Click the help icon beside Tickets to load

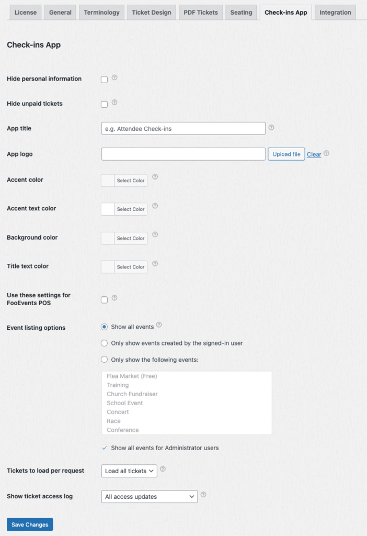[x=163, y=469]
